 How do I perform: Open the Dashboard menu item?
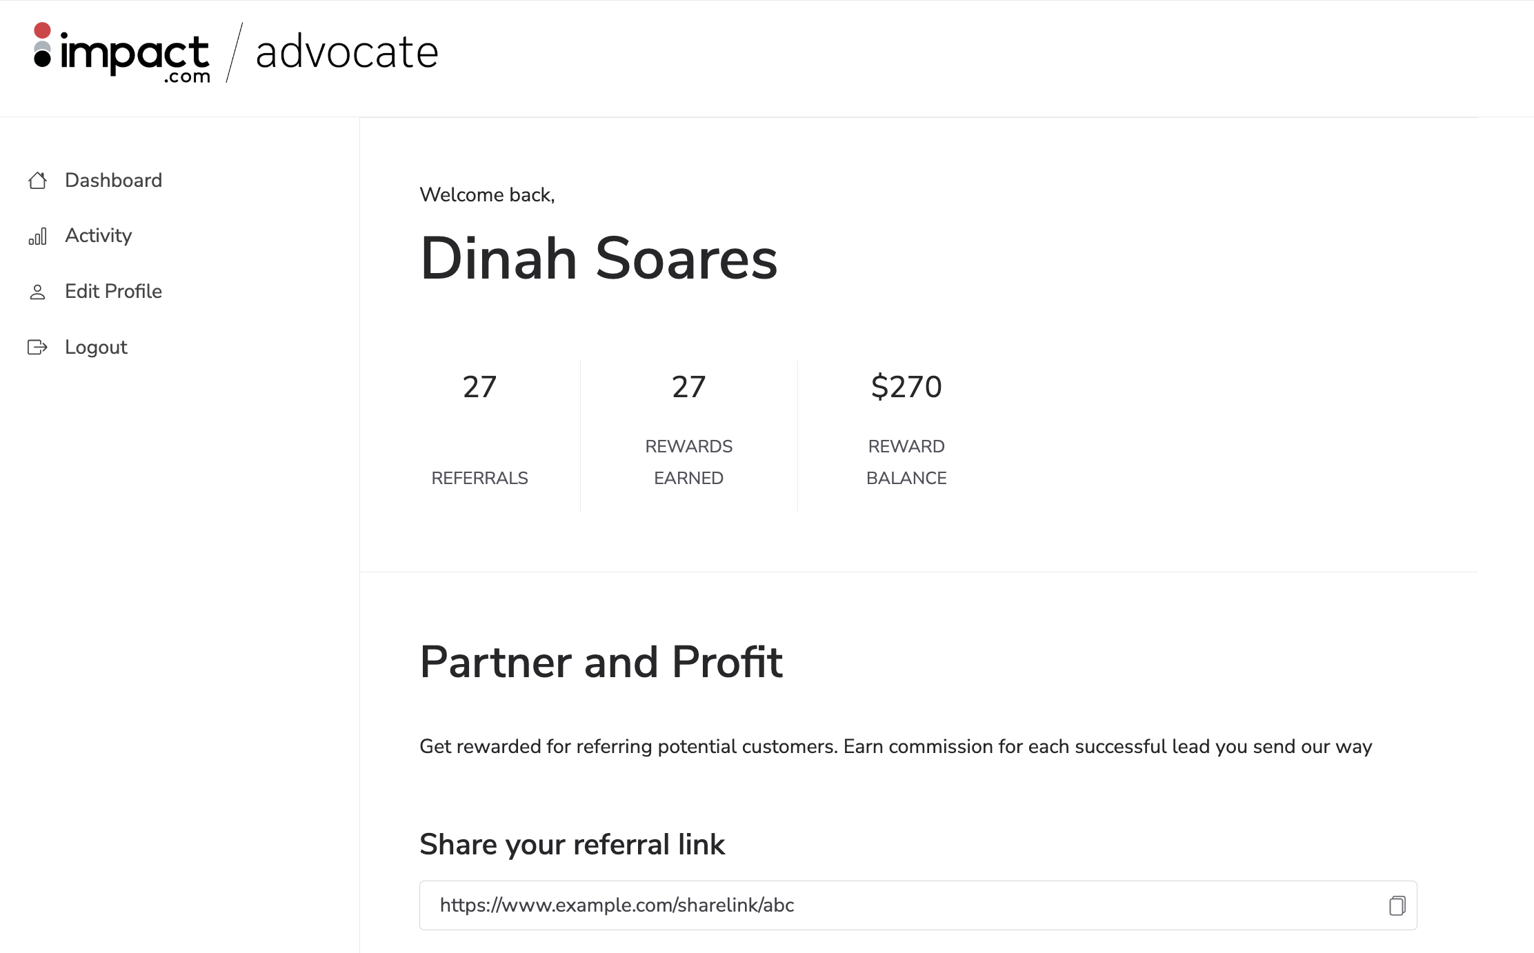[113, 181]
